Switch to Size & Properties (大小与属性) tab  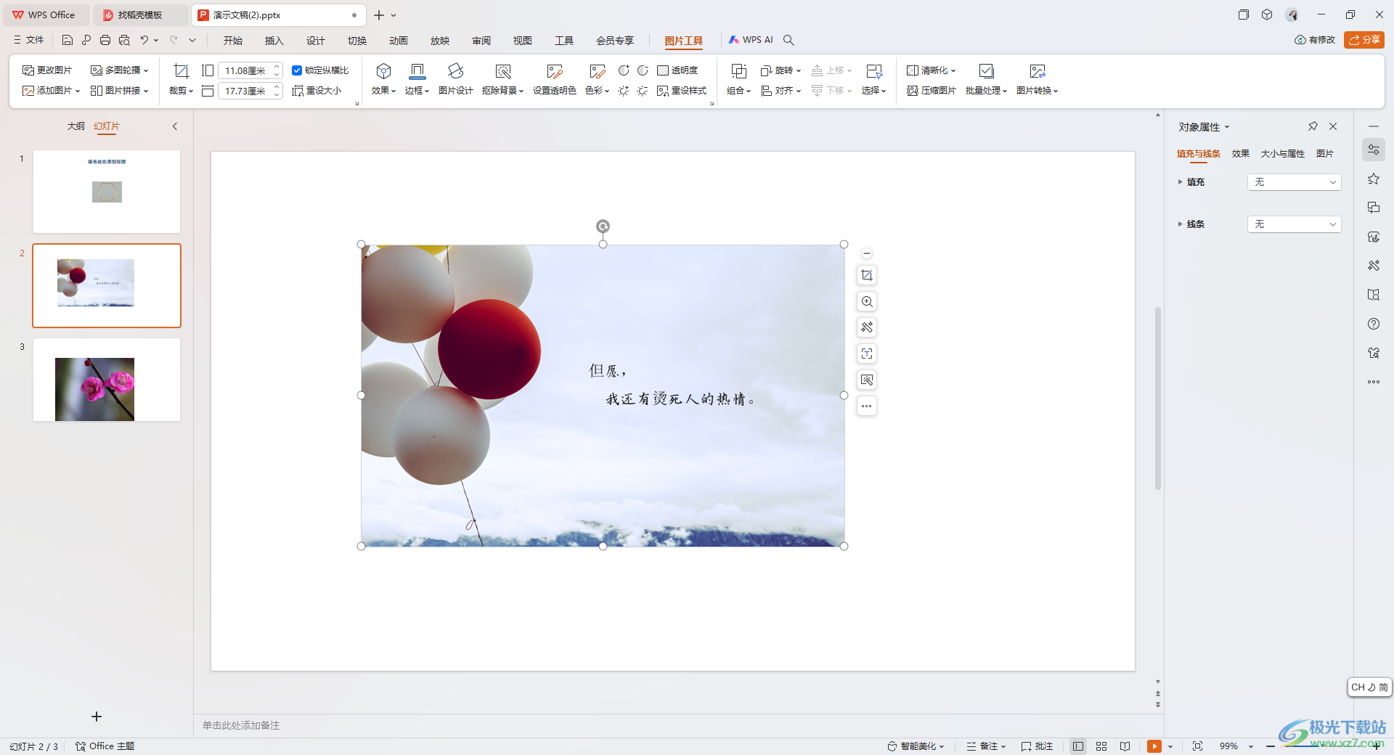[x=1282, y=154]
